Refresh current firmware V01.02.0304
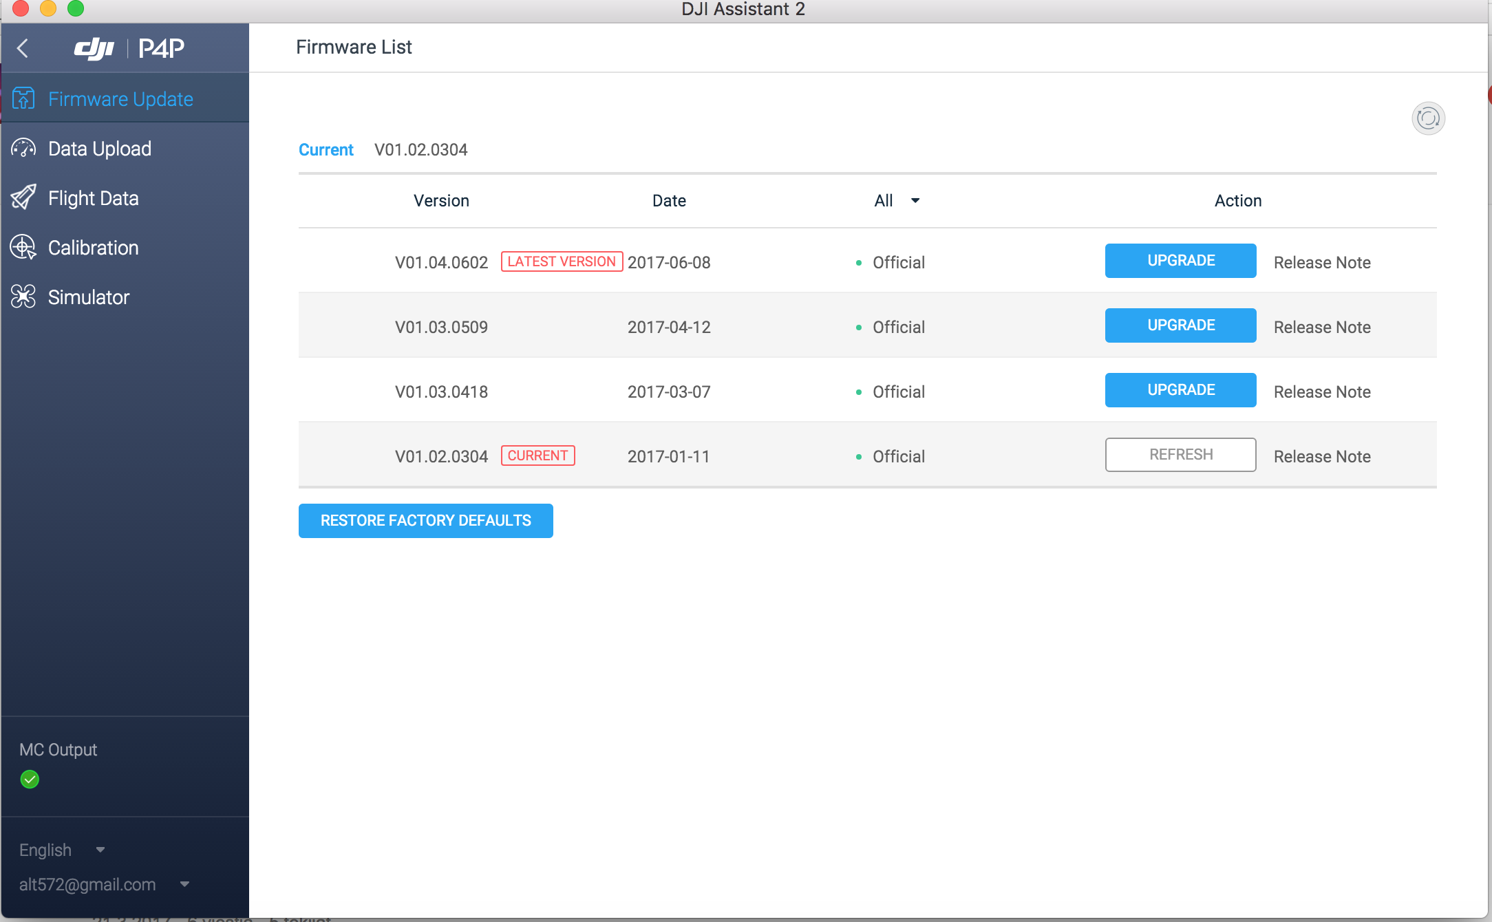Image resolution: width=1492 pixels, height=922 pixels. click(x=1180, y=455)
